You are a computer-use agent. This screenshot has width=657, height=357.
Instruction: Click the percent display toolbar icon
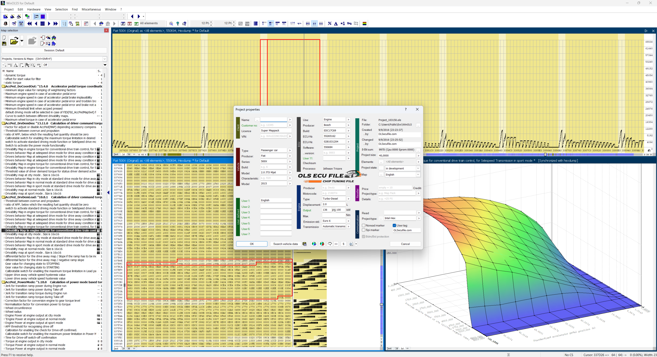330,24
